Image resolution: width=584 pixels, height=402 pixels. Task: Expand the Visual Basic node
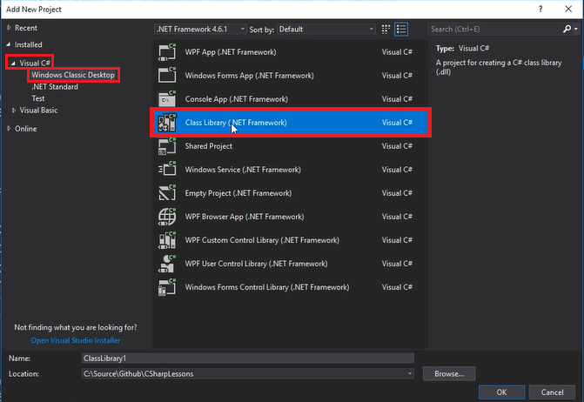(14, 111)
